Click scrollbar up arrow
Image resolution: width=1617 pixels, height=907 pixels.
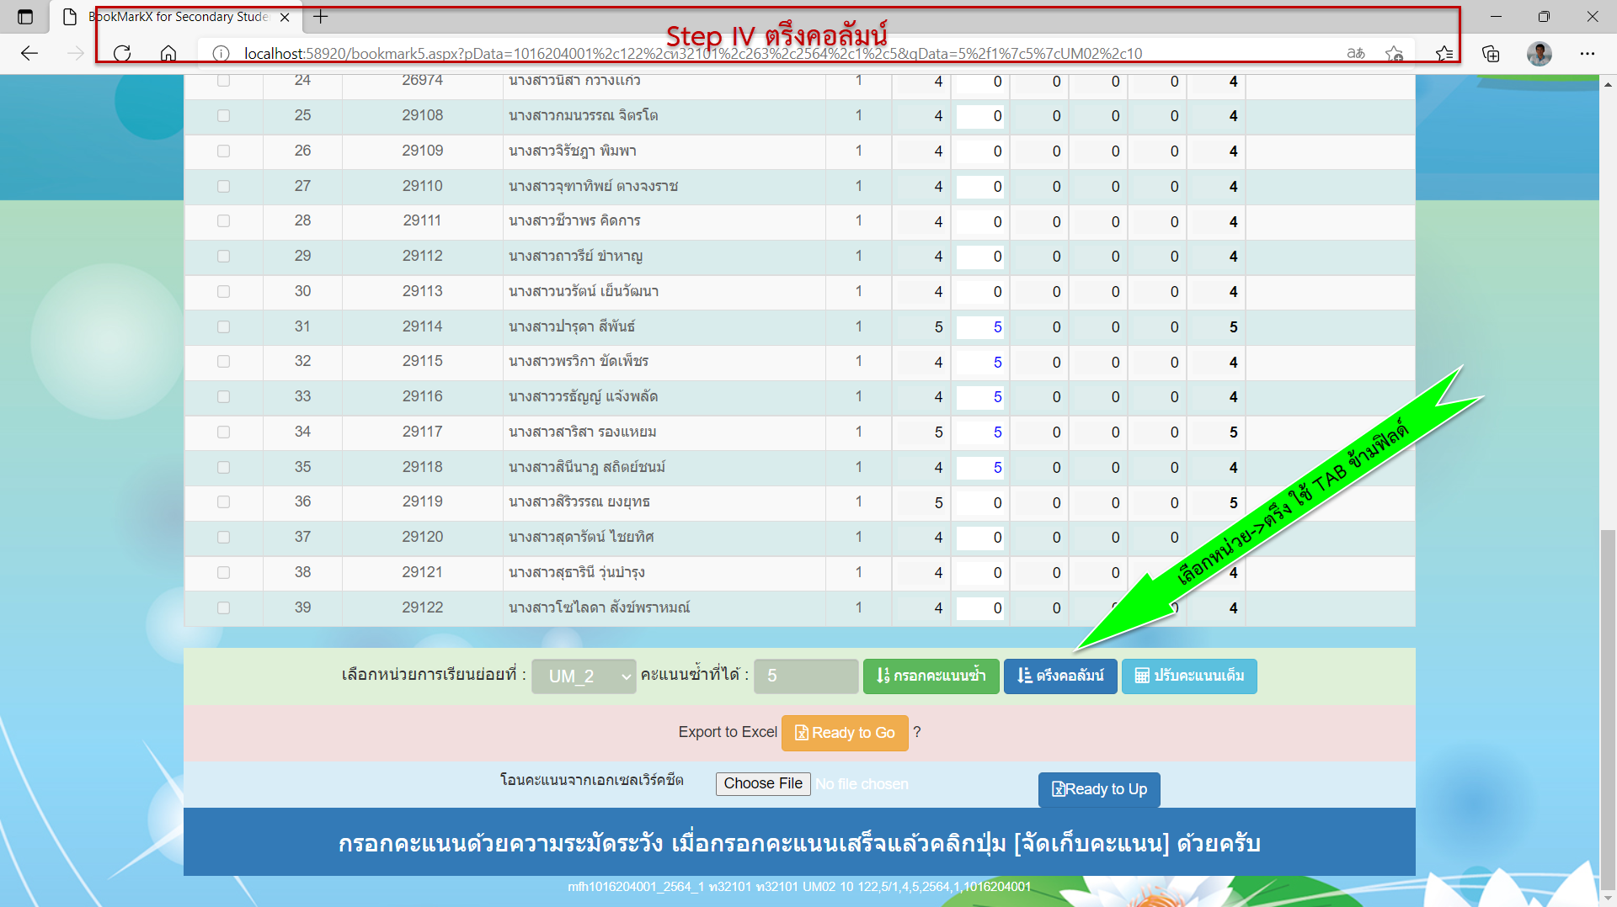[x=1608, y=84]
